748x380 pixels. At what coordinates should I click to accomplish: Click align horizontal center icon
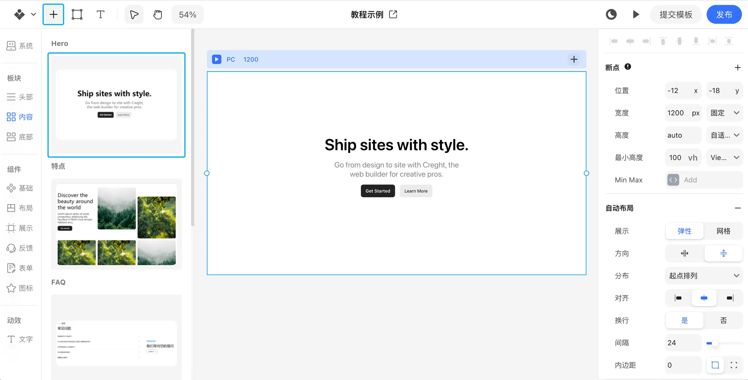630,41
